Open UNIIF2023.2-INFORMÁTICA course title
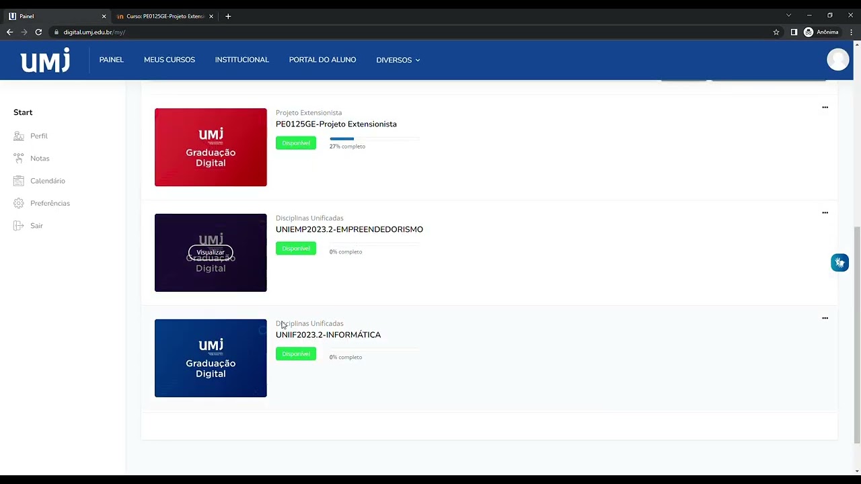 [x=328, y=335]
